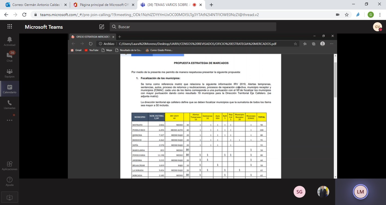The width and height of the screenshot is (386, 205).
Task: Open Chat with 36 unread messages
Action: coord(10,57)
